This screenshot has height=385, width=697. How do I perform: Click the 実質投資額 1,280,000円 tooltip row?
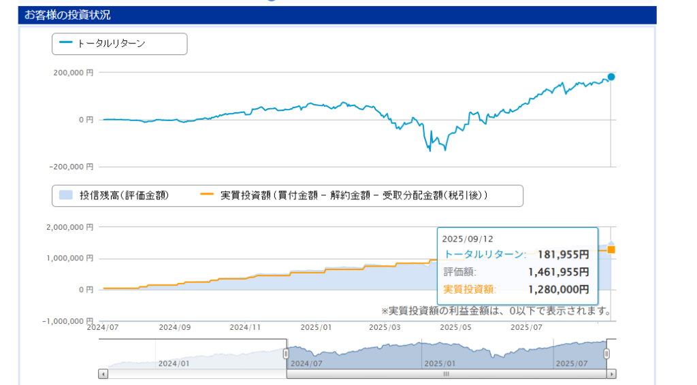coord(516,289)
